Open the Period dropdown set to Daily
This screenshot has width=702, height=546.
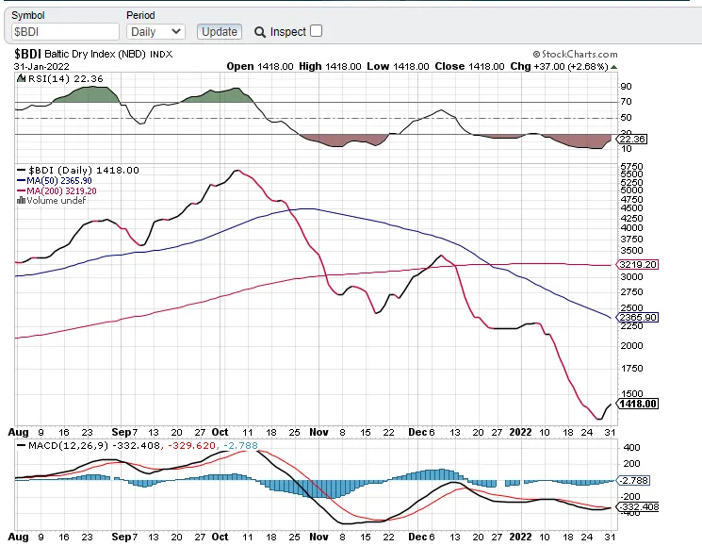pos(155,32)
